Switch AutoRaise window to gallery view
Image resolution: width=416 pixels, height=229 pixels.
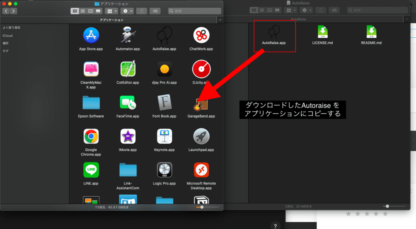click(x=277, y=10)
